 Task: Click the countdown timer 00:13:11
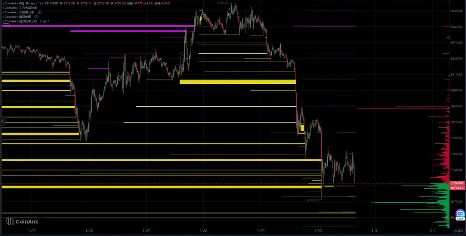point(458,188)
